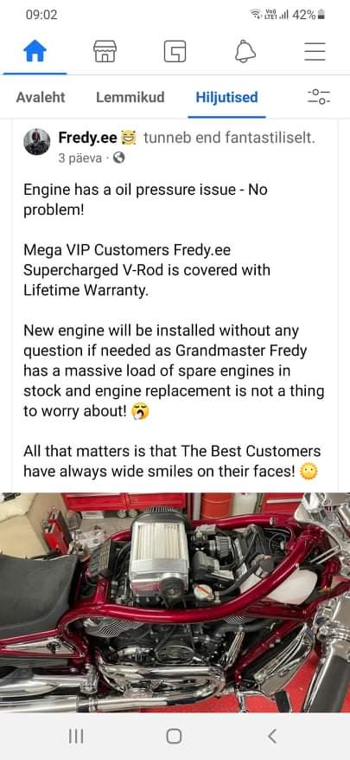Open the V-Rod engine photo
Screen dimensions: 350x760
point(175,602)
